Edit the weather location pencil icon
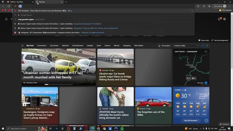 coord(183,90)
